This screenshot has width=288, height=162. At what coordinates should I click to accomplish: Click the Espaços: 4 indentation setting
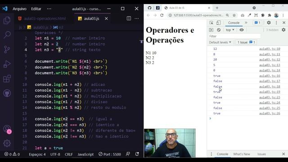point(37,154)
